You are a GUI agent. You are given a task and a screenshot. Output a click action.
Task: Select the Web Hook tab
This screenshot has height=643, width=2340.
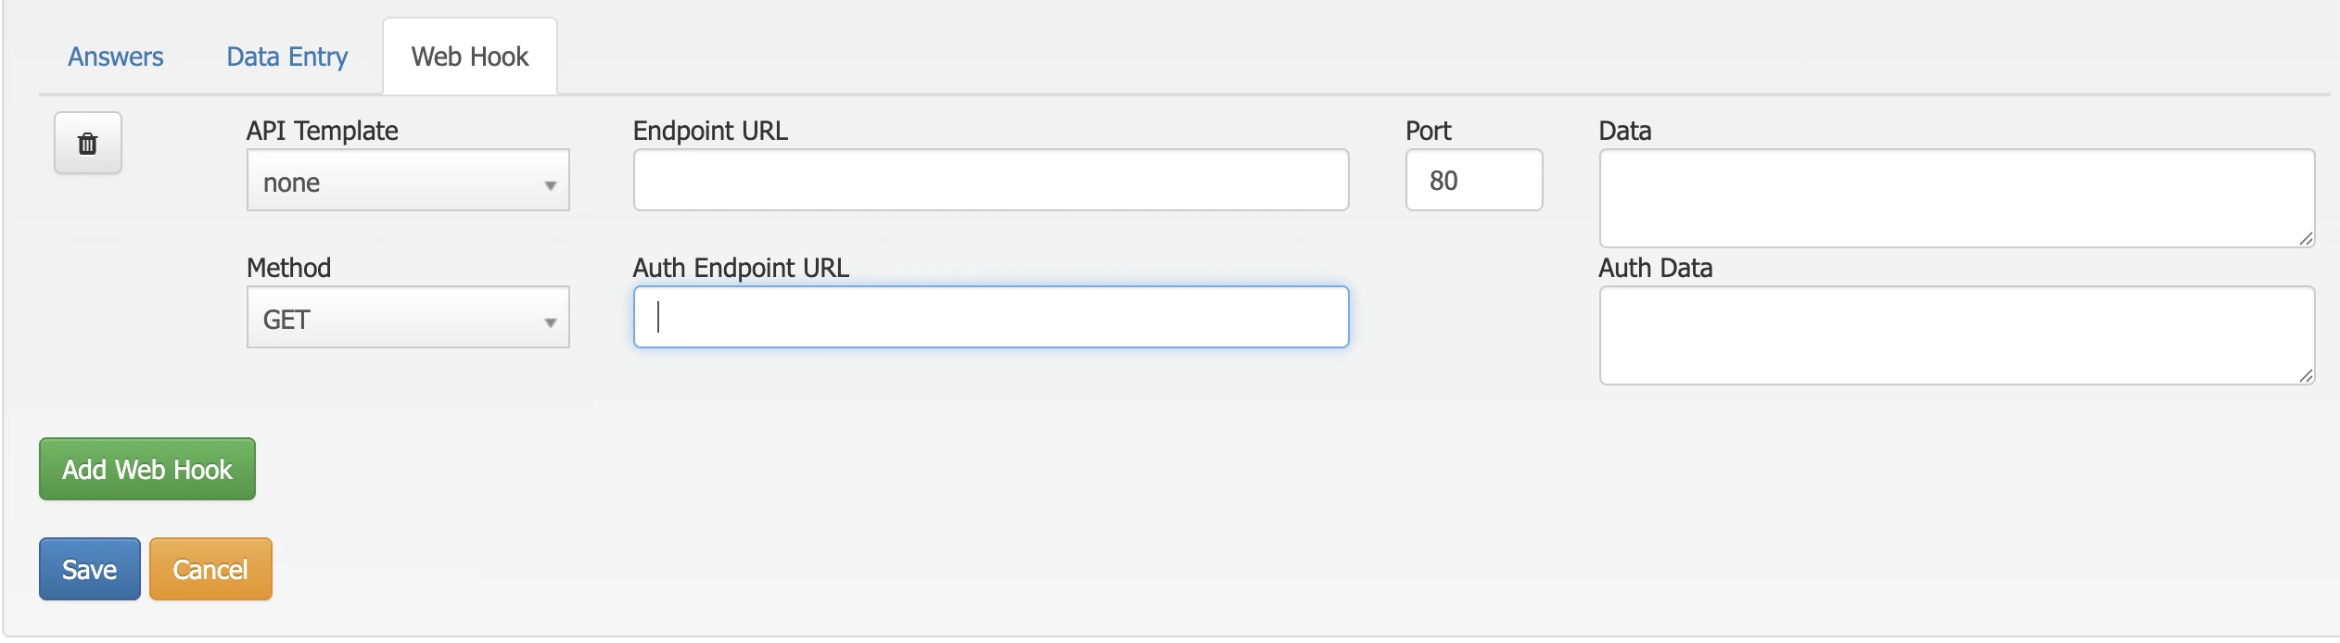point(469,57)
